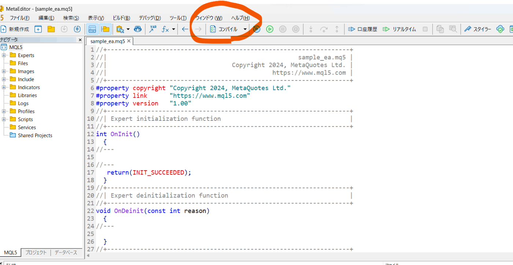Click the 新規作成 new file button
Screen dimensions: 513x265
coord(15,29)
